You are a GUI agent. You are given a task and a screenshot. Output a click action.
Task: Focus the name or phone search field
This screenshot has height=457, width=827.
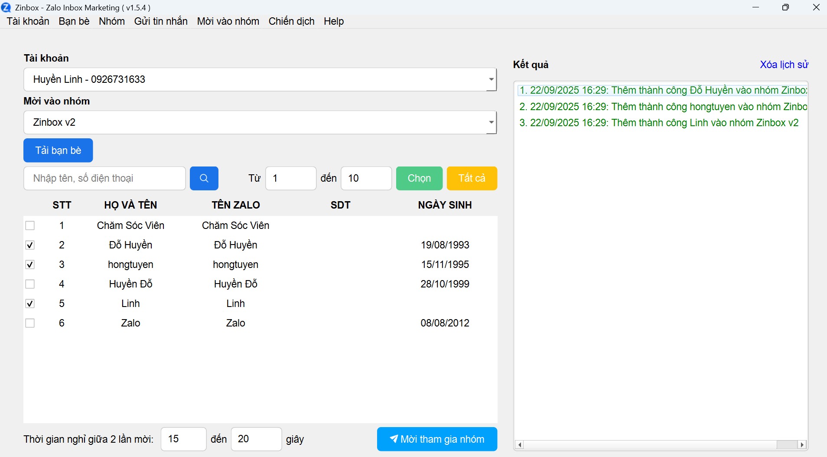click(104, 178)
